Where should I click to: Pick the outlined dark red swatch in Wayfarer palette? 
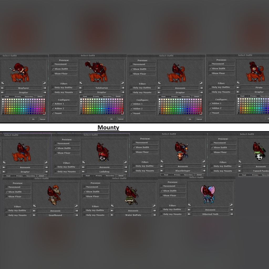click(x=44, y=113)
